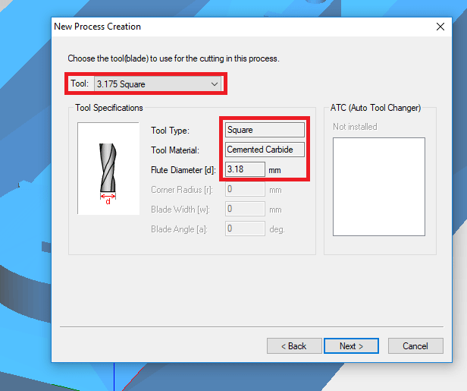Click the 'Blade Width [w]:' label
The height and width of the screenshot is (391, 467).
coord(180,210)
